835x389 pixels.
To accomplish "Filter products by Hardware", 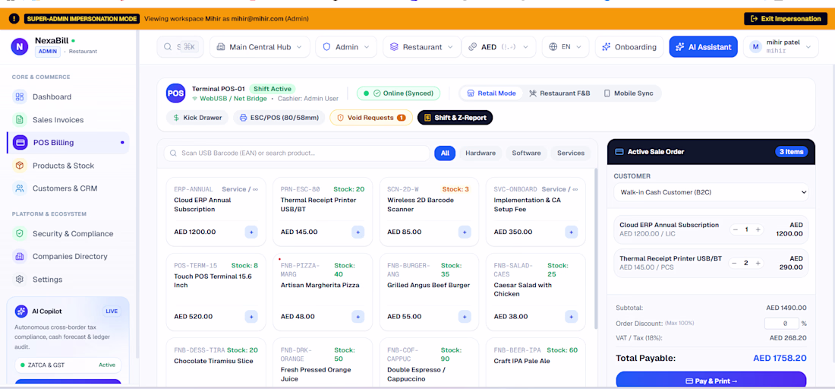I will (x=481, y=153).
